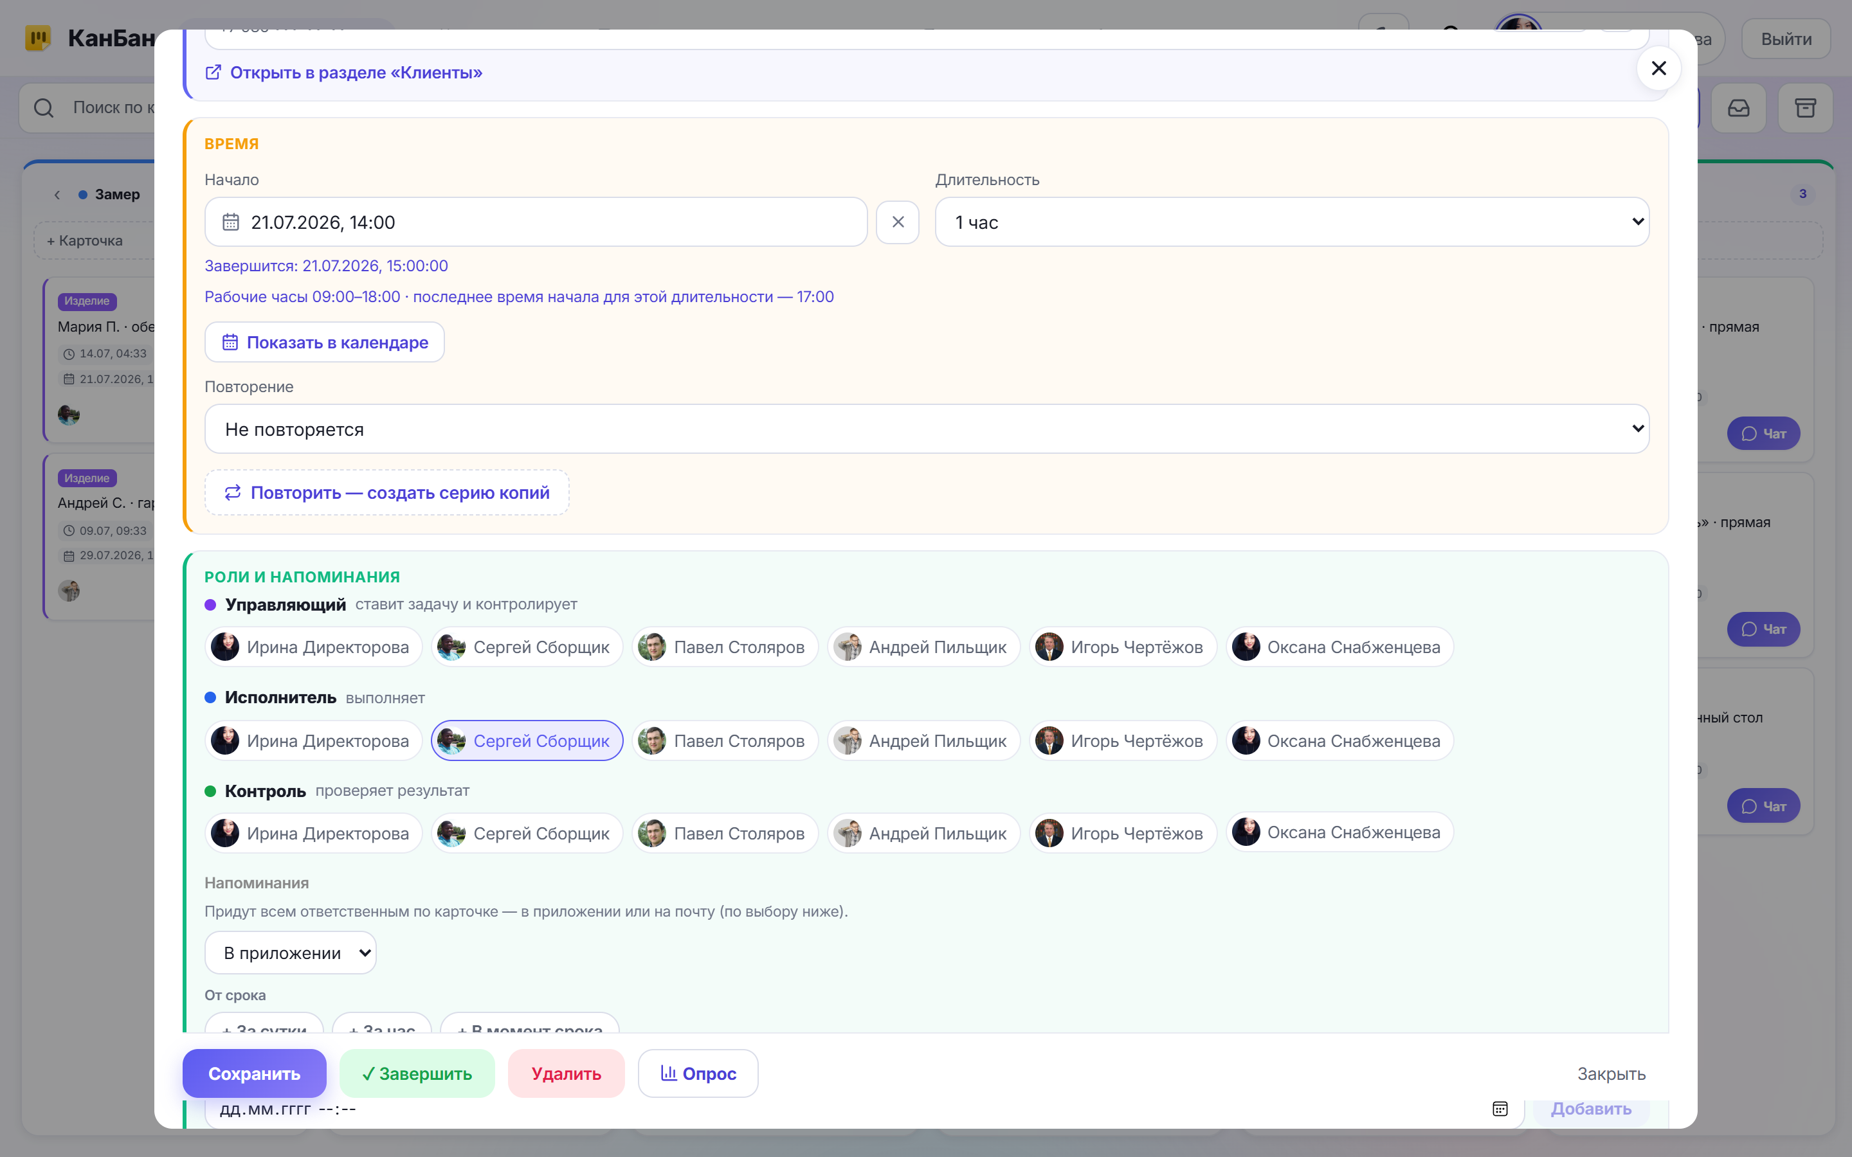Click the column count badge 3
This screenshot has height=1157, width=1852.
click(1803, 193)
